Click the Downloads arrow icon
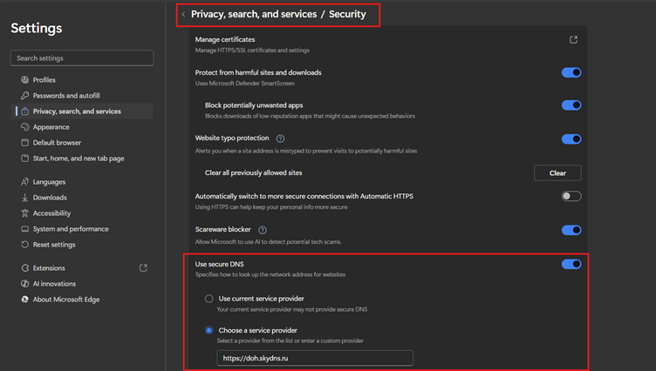 click(x=25, y=198)
